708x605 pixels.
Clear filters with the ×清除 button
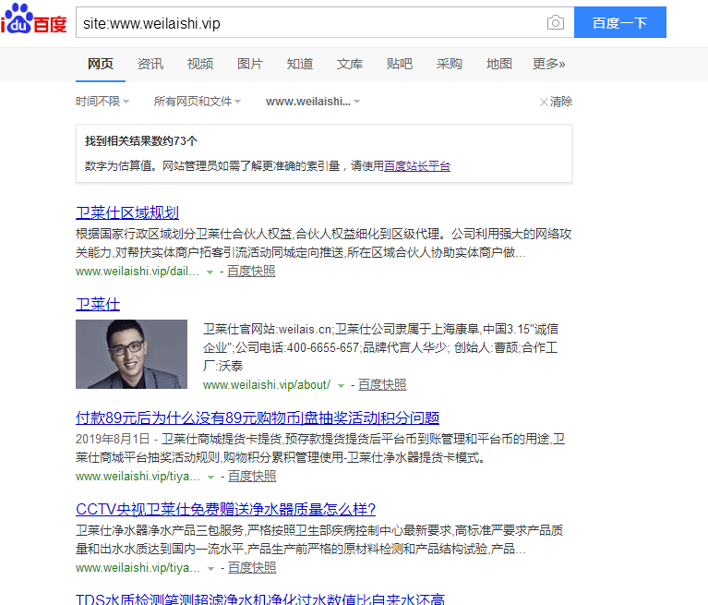pyautogui.click(x=556, y=102)
